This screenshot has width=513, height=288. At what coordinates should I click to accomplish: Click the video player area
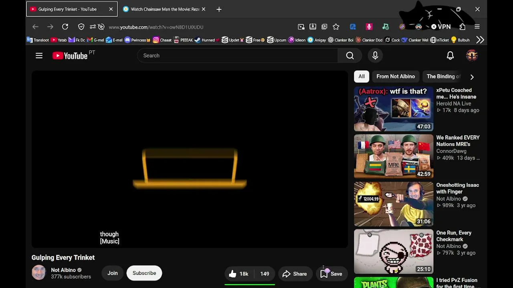(190, 159)
